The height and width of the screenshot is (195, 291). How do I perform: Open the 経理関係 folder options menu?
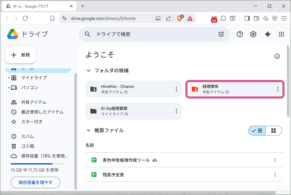(x=277, y=89)
